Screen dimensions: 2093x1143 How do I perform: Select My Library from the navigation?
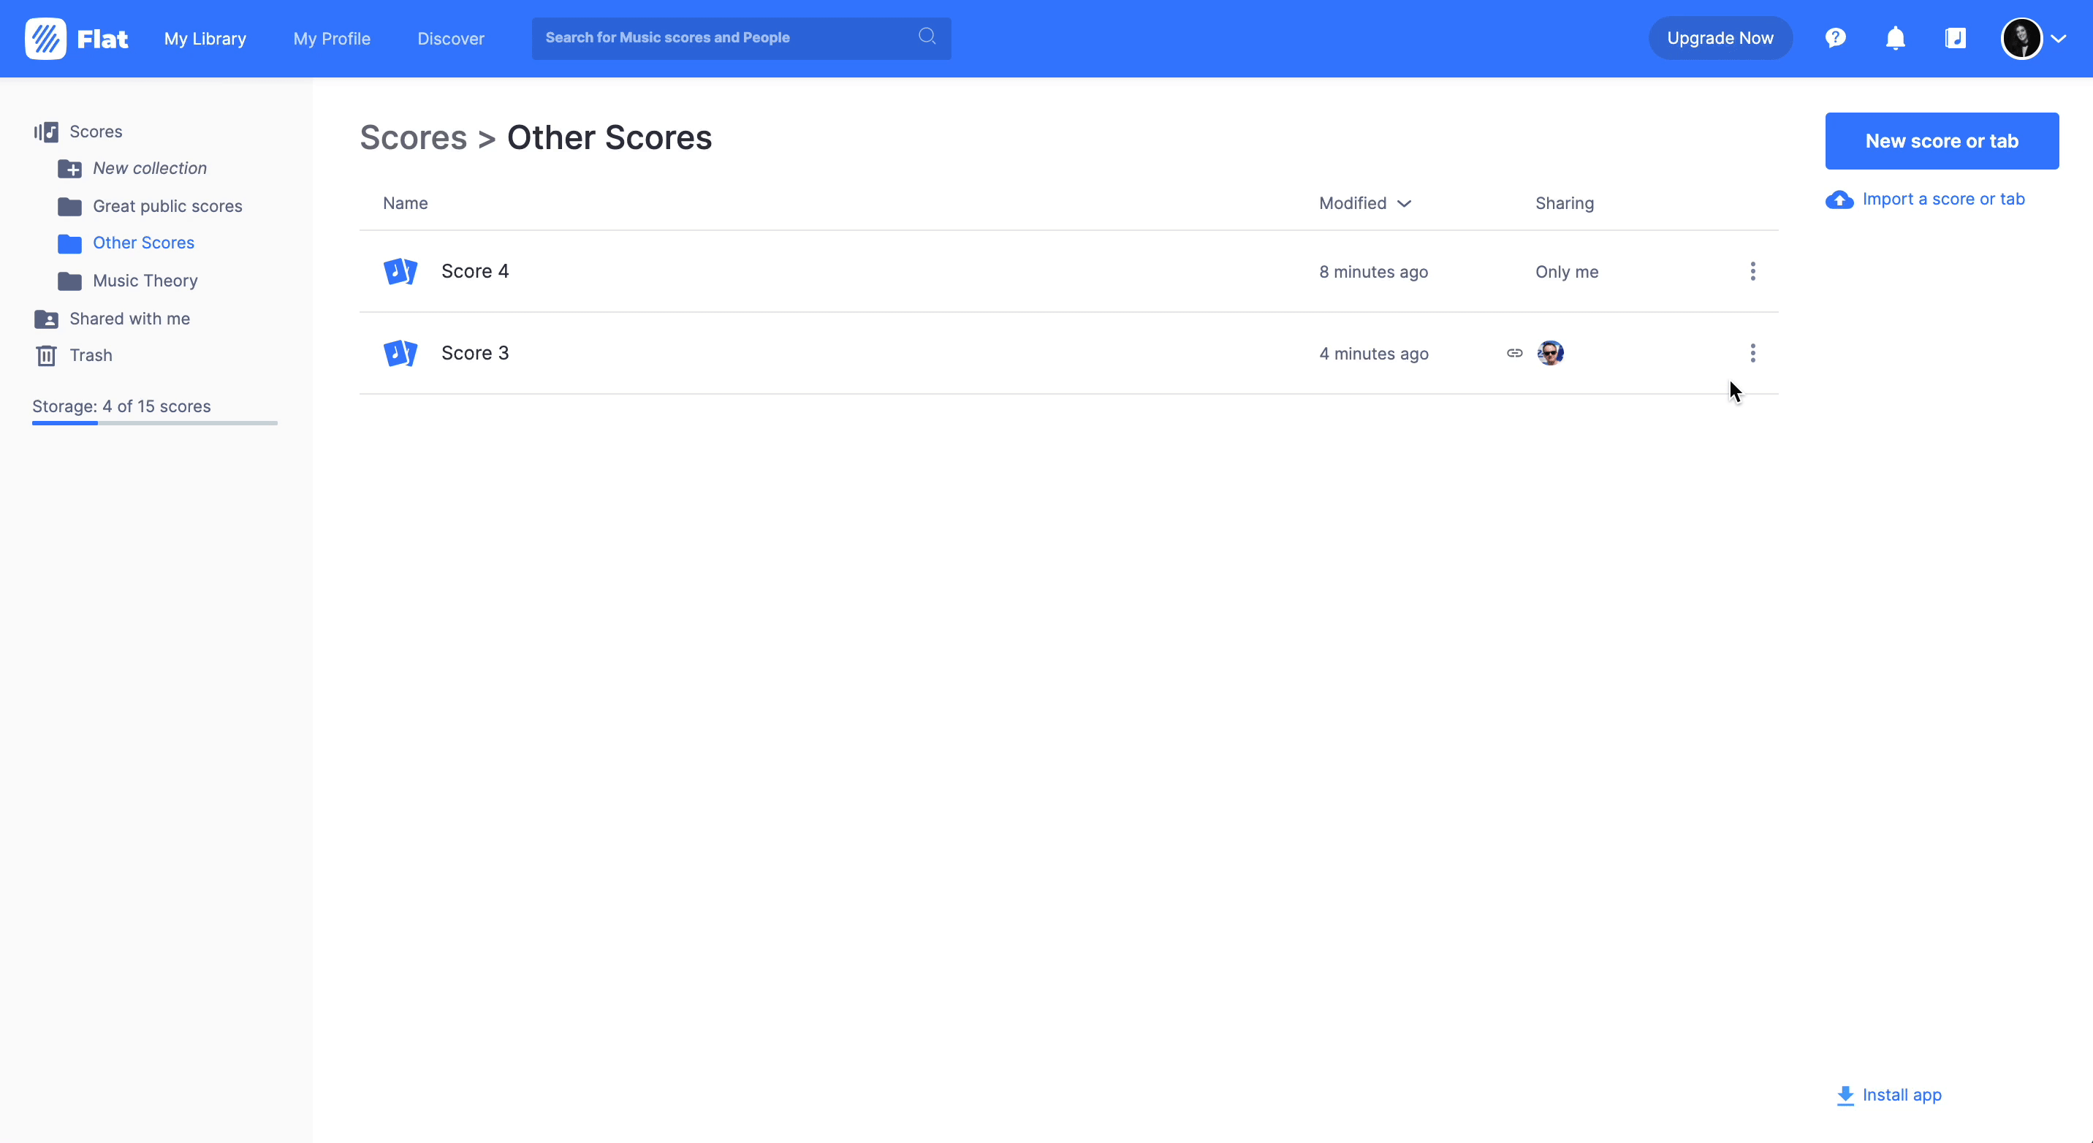coord(205,38)
